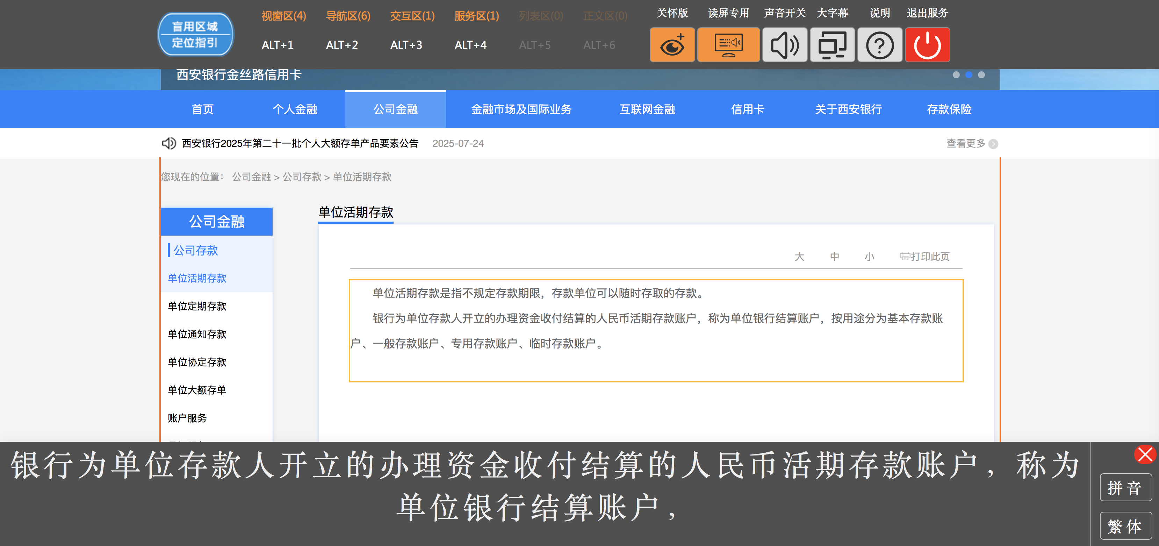Expand 公司存款 sidebar section
The height and width of the screenshot is (546, 1159).
(196, 250)
